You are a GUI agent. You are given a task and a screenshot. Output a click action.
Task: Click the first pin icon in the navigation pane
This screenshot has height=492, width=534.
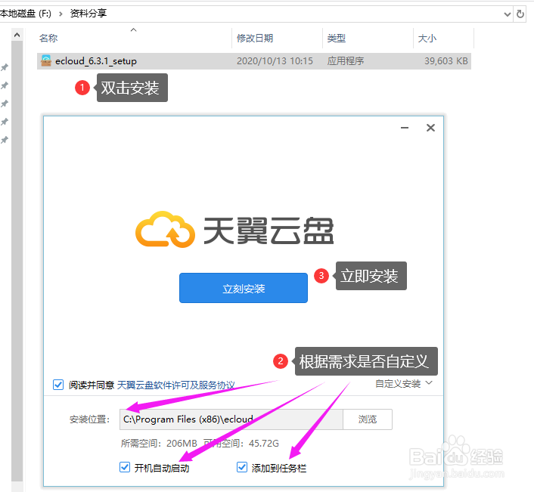pos(5,67)
